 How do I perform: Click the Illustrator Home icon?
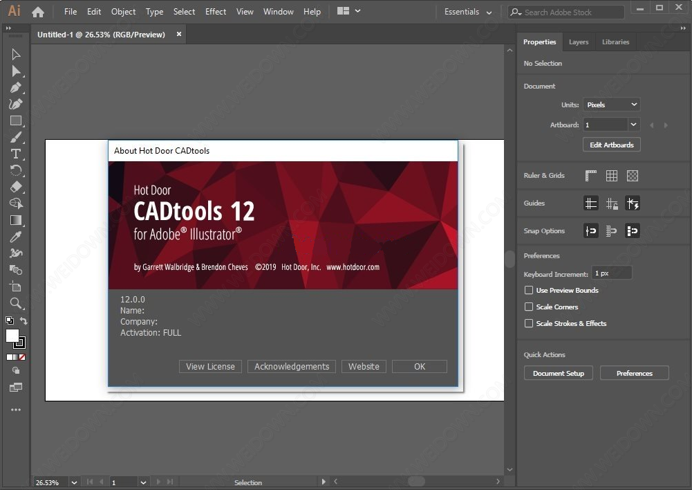38,12
